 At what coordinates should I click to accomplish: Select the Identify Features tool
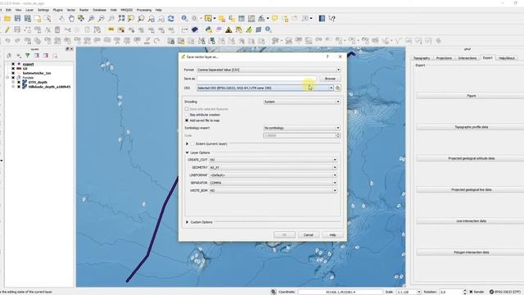click(184, 19)
